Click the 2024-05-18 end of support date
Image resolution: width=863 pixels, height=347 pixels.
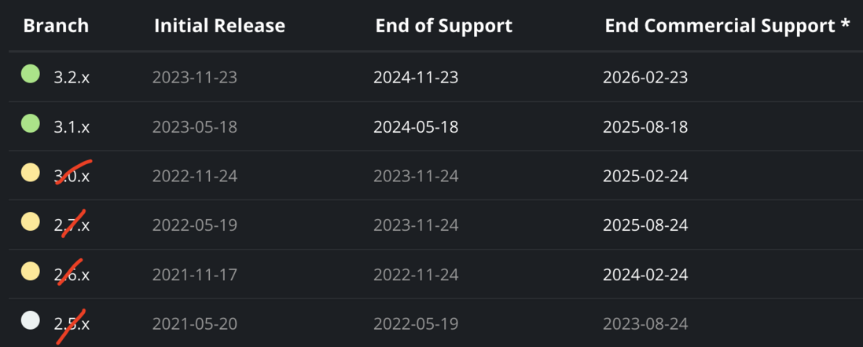coord(416,127)
